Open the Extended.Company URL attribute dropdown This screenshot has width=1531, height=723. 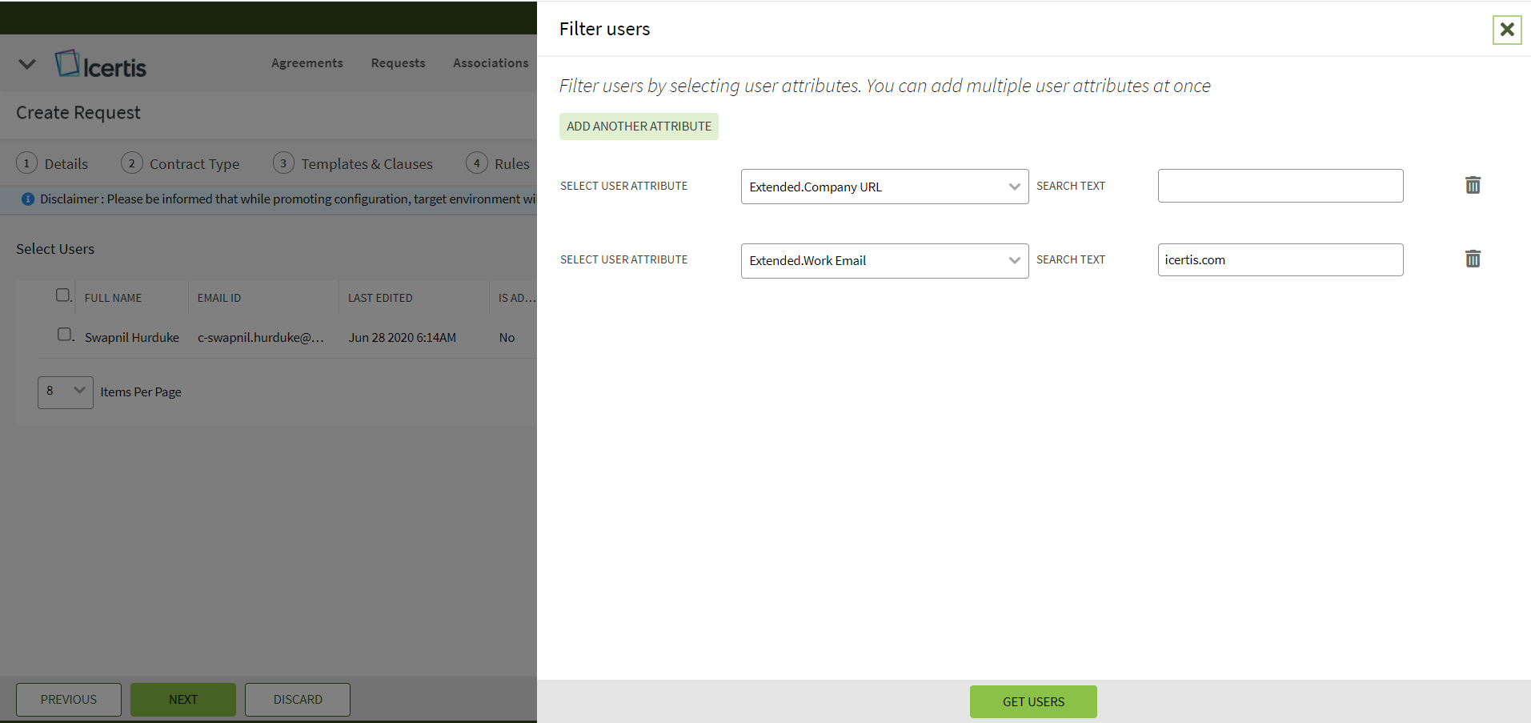pos(884,187)
